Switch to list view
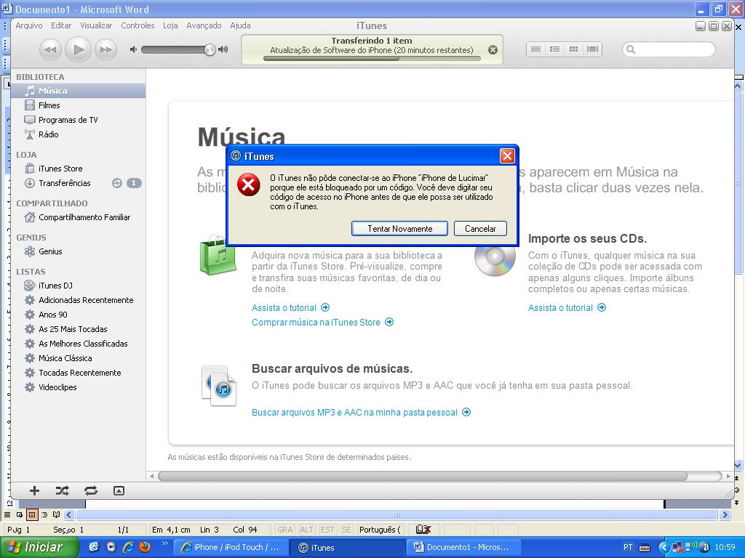Screen dimensions: 745x558 (x=535, y=49)
